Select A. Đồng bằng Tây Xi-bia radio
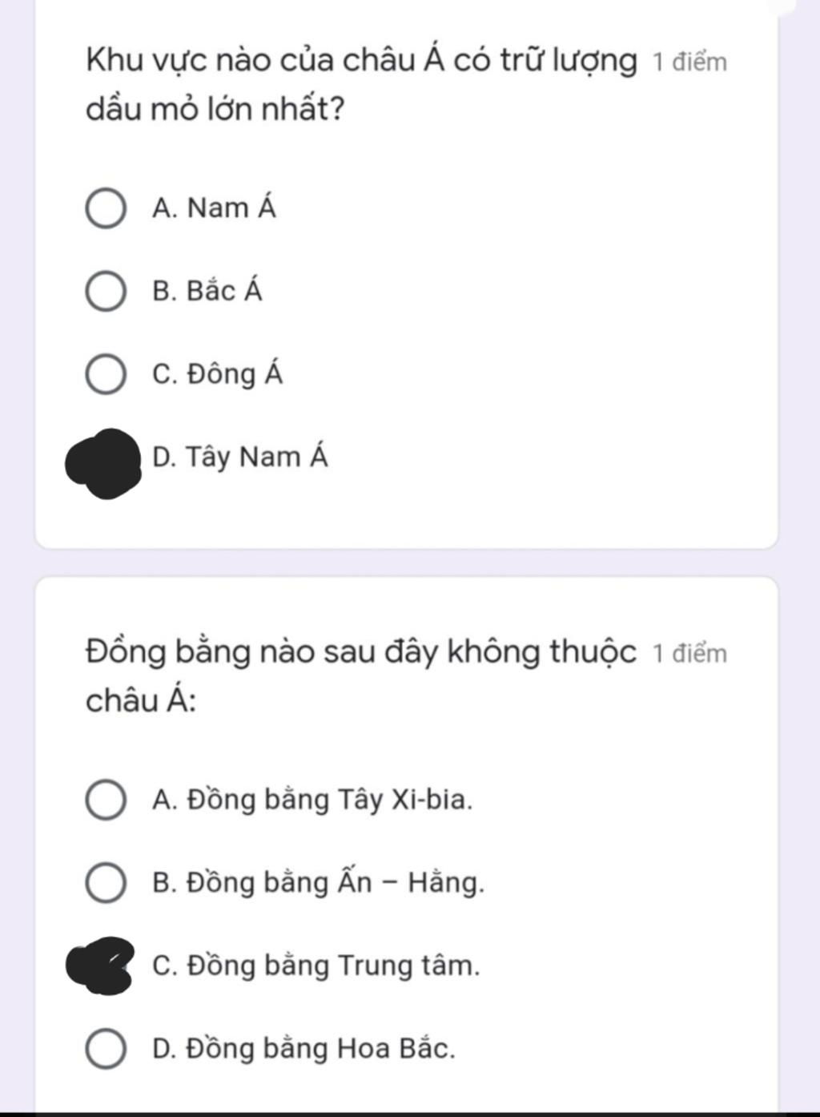The height and width of the screenshot is (1117, 820). click(105, 800)
